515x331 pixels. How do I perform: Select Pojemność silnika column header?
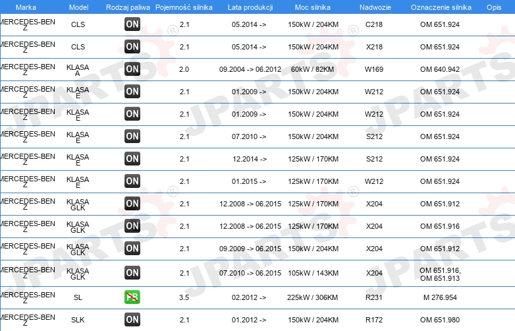coord(184,7)
